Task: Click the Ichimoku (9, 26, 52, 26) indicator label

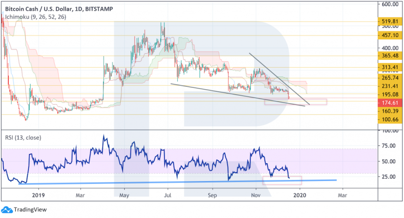Action: pyautogui.click(x=35, y=17)
